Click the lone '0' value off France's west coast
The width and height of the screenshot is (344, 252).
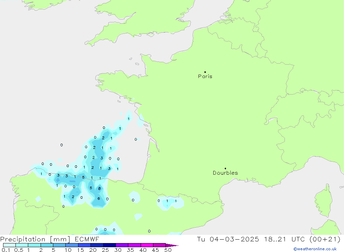(x=136, y=139)
